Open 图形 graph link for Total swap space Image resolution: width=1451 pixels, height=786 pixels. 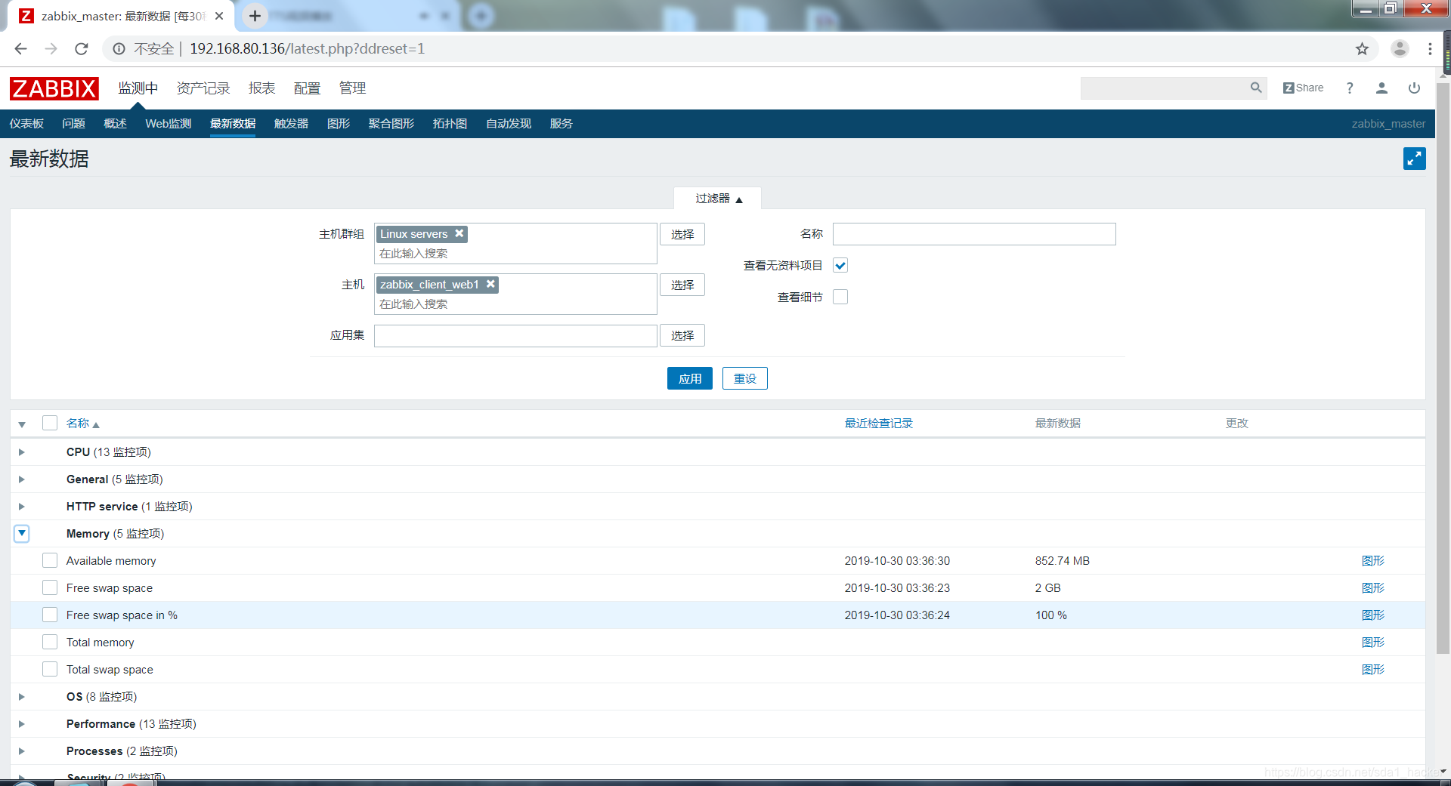(1372, 670)
